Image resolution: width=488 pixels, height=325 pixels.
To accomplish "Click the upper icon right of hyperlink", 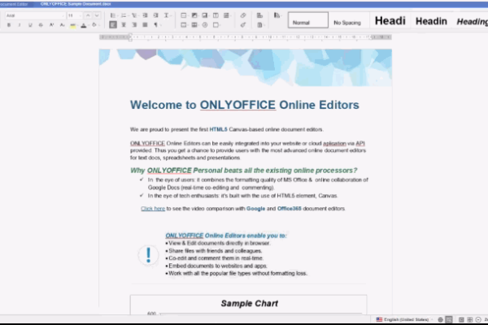I will point(259,15).
